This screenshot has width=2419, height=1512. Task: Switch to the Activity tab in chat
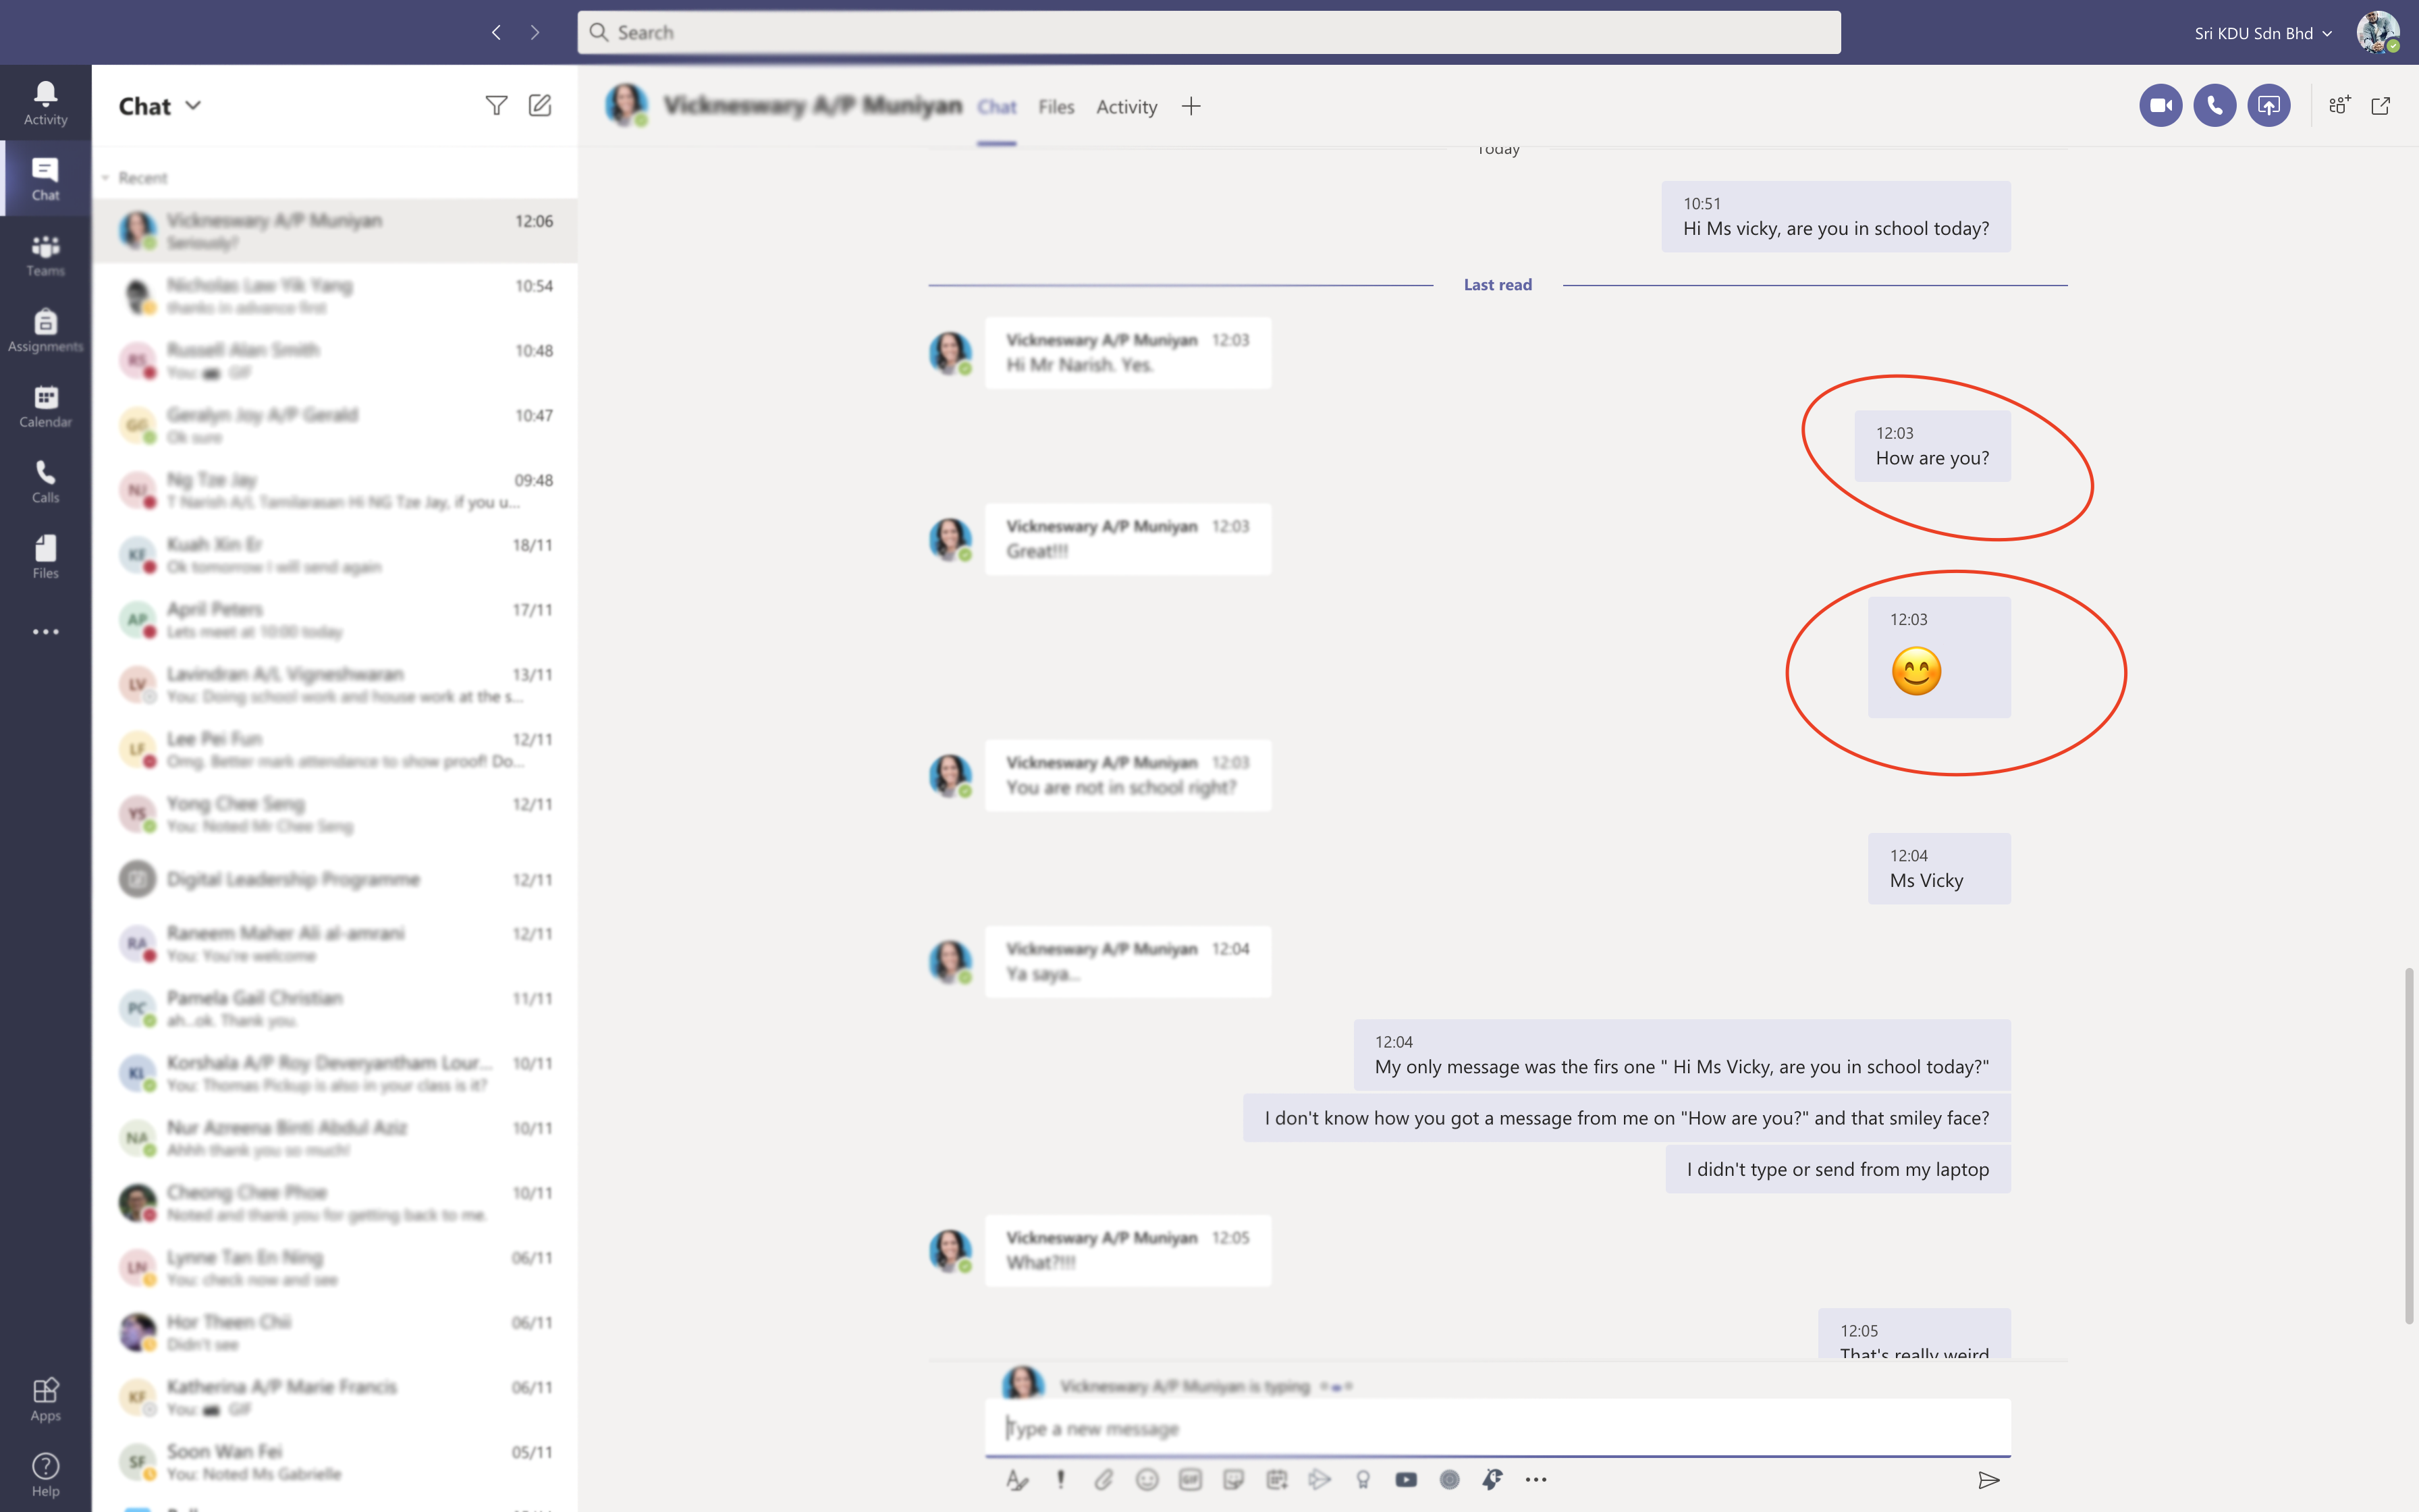pyautogui.click(x=1126, y=107)
